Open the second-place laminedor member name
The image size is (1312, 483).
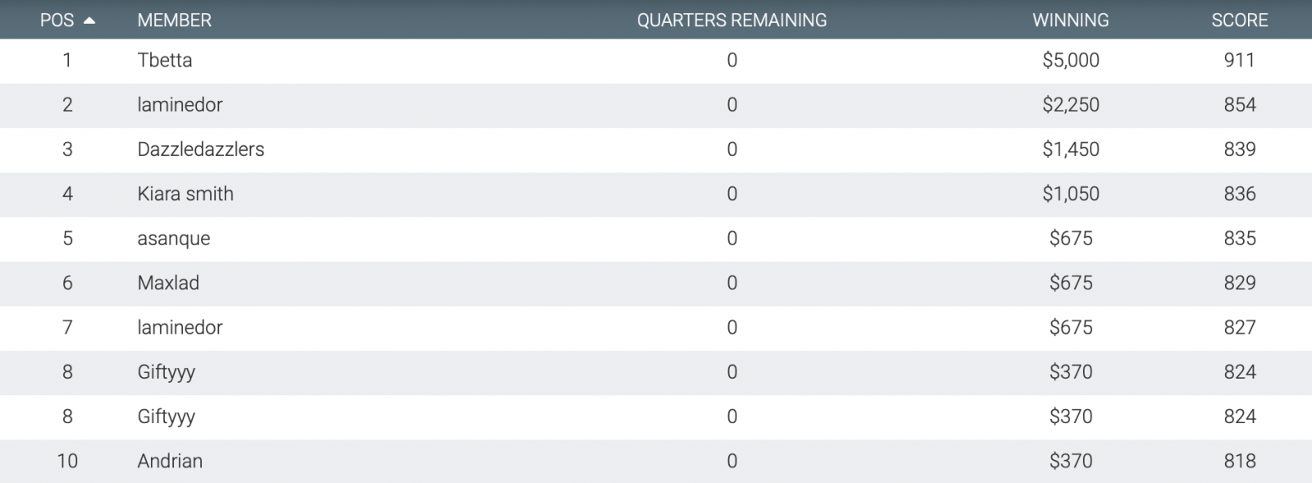coord(180,105)
